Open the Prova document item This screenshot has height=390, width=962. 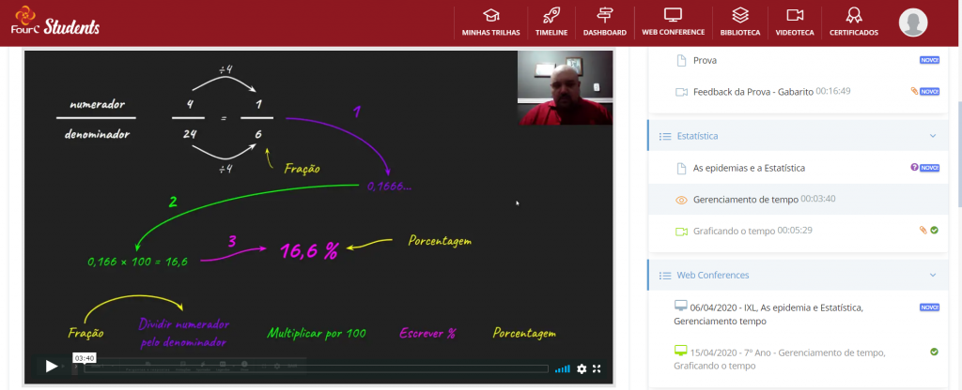pyautogui.click(x=705, y=61)
